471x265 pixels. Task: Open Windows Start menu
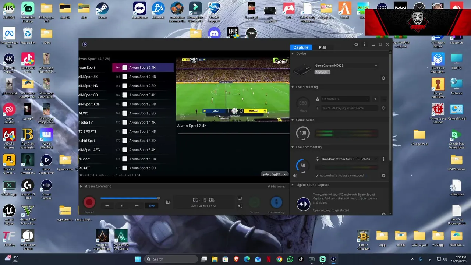[x=138, y=259]
